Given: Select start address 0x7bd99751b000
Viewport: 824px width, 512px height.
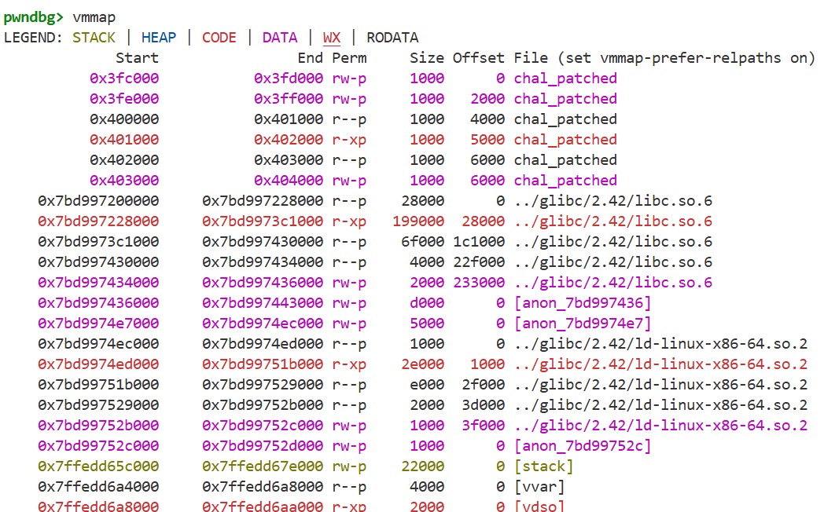Looking at the screenshot, I should coord(98,385).
